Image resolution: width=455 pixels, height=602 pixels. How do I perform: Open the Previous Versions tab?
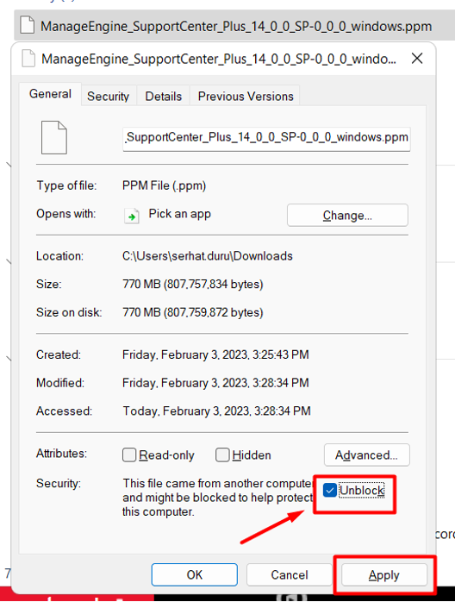pos(246,96)
